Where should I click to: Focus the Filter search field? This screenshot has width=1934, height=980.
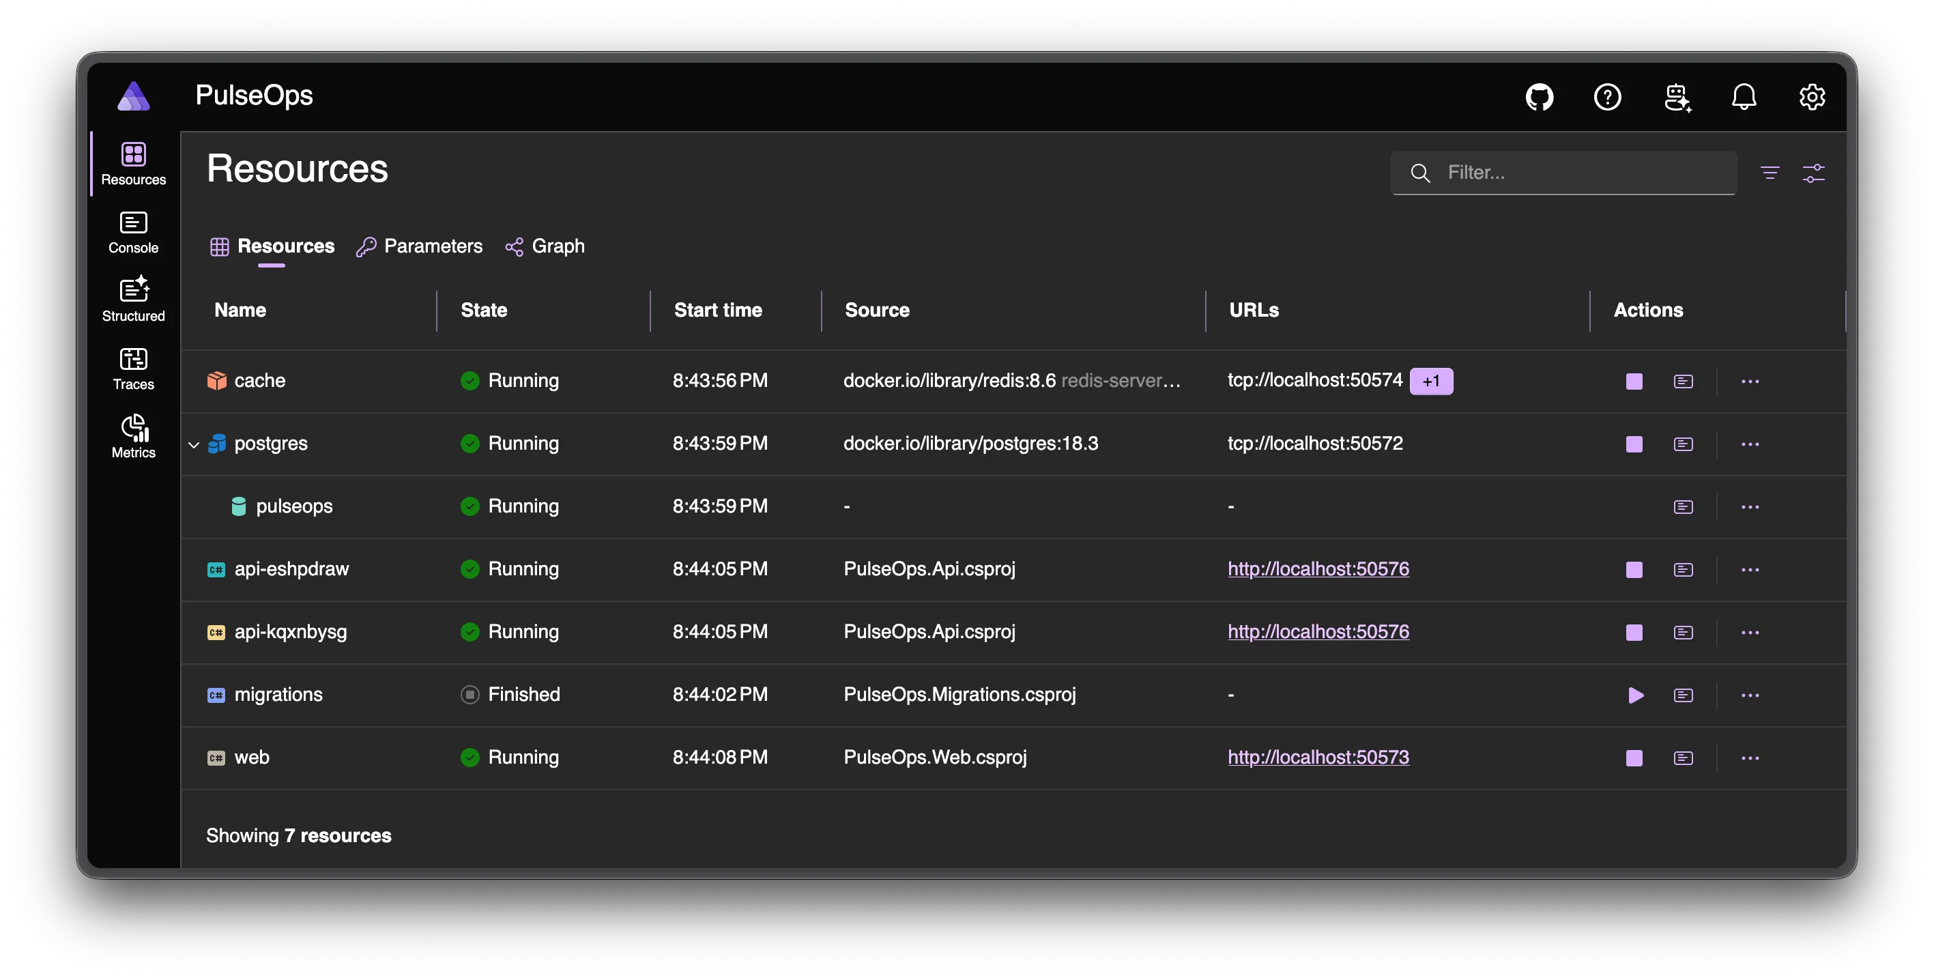click(1564, 173)
